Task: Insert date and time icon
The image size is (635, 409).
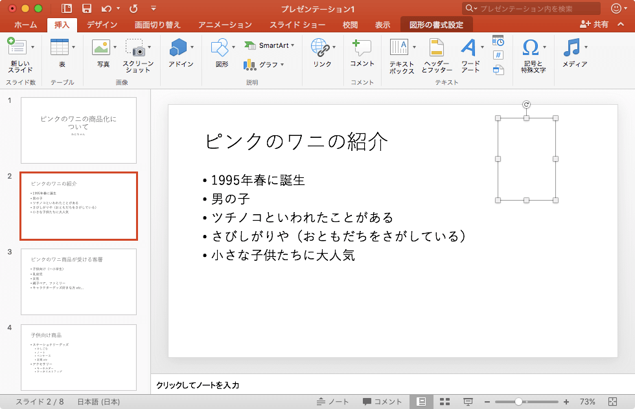Action: click(498, 41)
